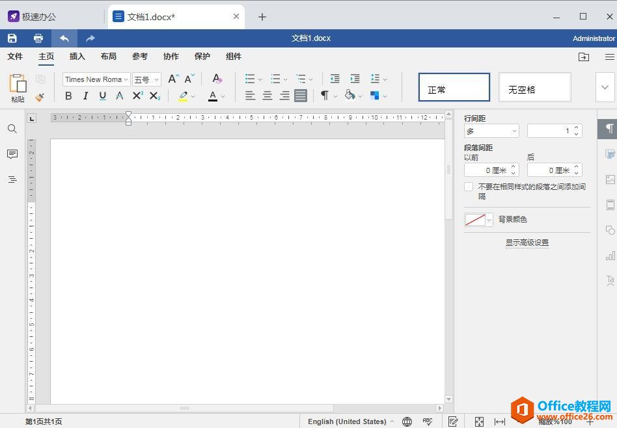Switch to the 协作 tab
This screenshot has width=617, height=428.
pos(171,56)
